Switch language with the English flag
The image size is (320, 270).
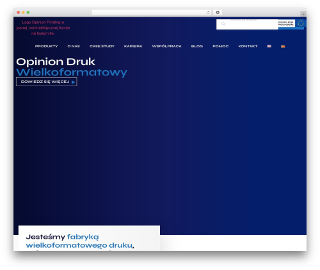269,46
